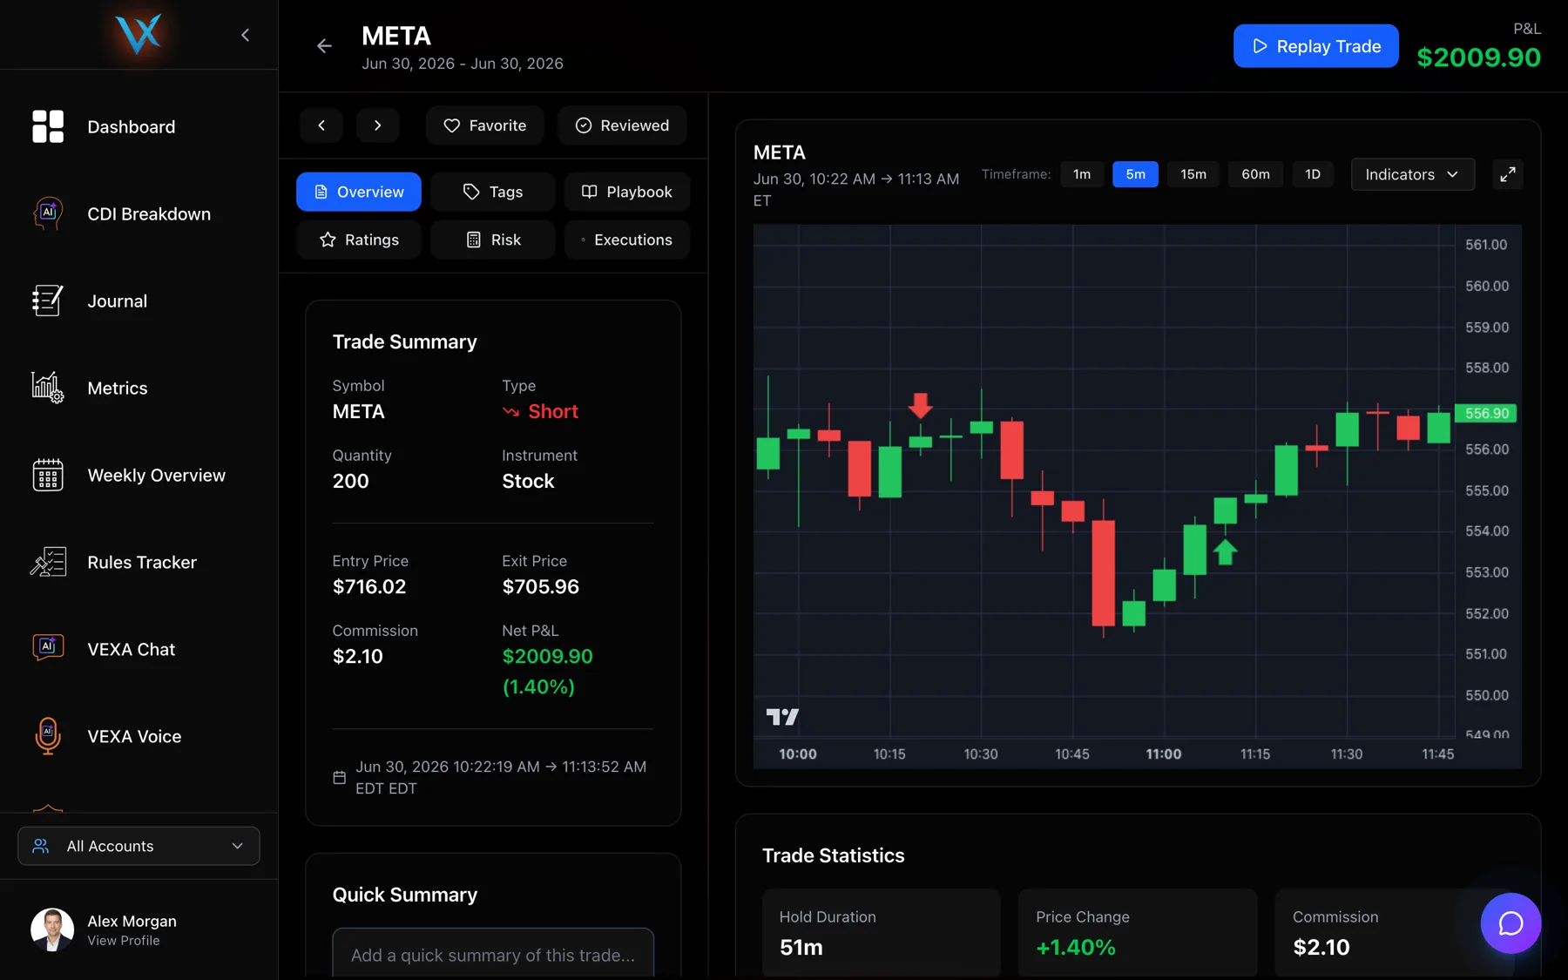This screenshot has height=980, width=1568.
Task: Click the Journal notebook icon
Action: click(x=48, y=301)
